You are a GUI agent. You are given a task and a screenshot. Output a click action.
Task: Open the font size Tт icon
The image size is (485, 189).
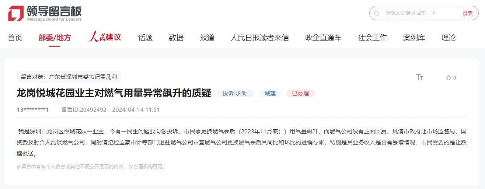pyautogui.click(x=419, y=77)
